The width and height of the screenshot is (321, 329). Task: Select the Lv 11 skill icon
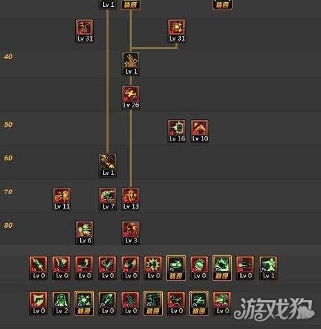(62, 199)
